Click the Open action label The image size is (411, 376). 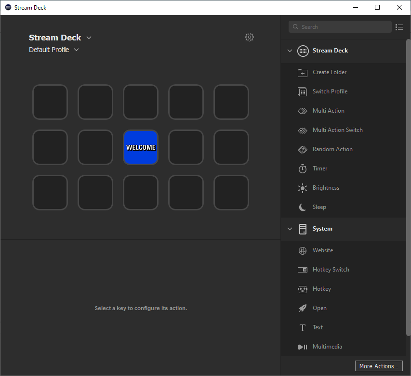coord(319,308)
